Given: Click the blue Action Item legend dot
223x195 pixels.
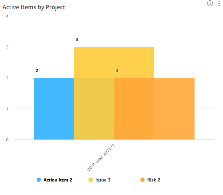Looking at the screenshot, I should (39, 180).
